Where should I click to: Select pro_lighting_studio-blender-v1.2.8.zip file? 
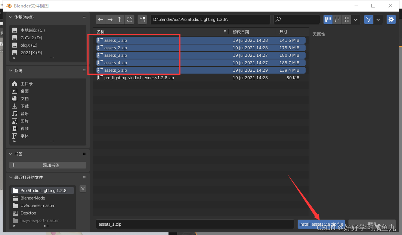click(201, 78)
